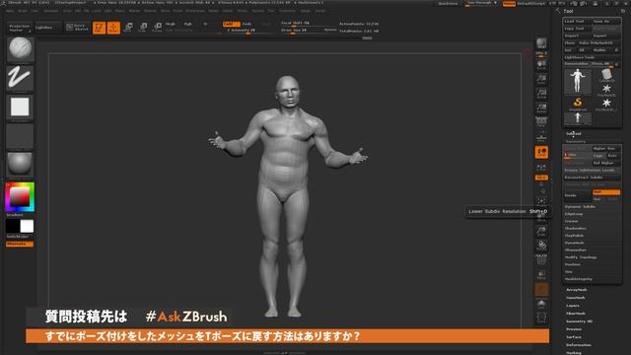Viewport: 631px width, 355px height.
Task: Open the Zplugin menu
Action: coord(306,11)
